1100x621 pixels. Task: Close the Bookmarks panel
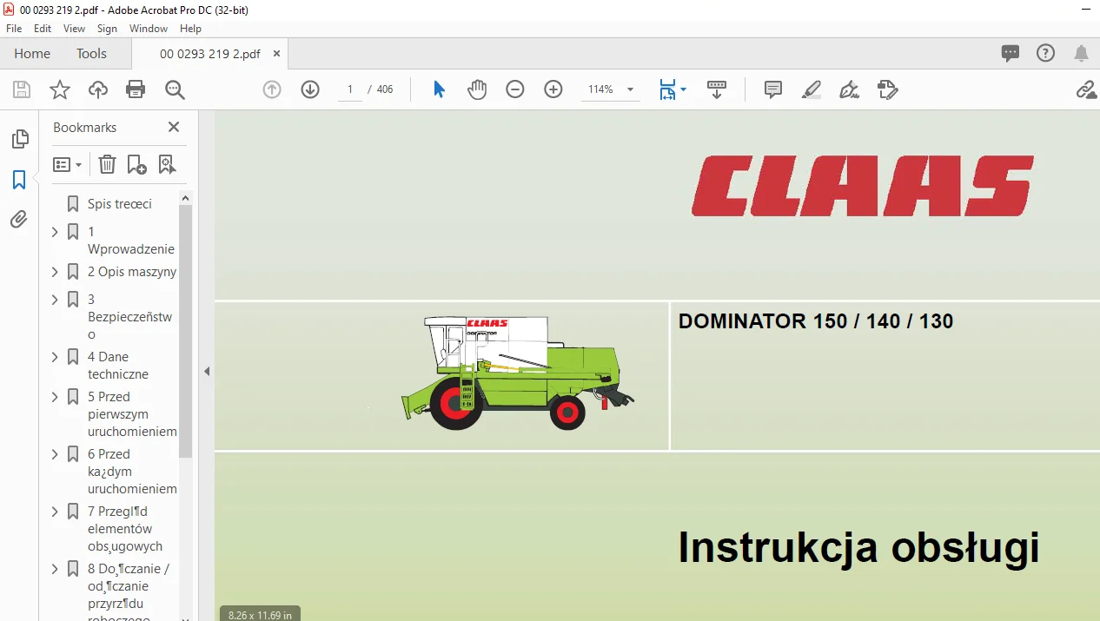click(174, 127)
